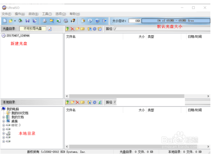
Task: Click the Exit door toolbar icon
Action: click(105, 21)
